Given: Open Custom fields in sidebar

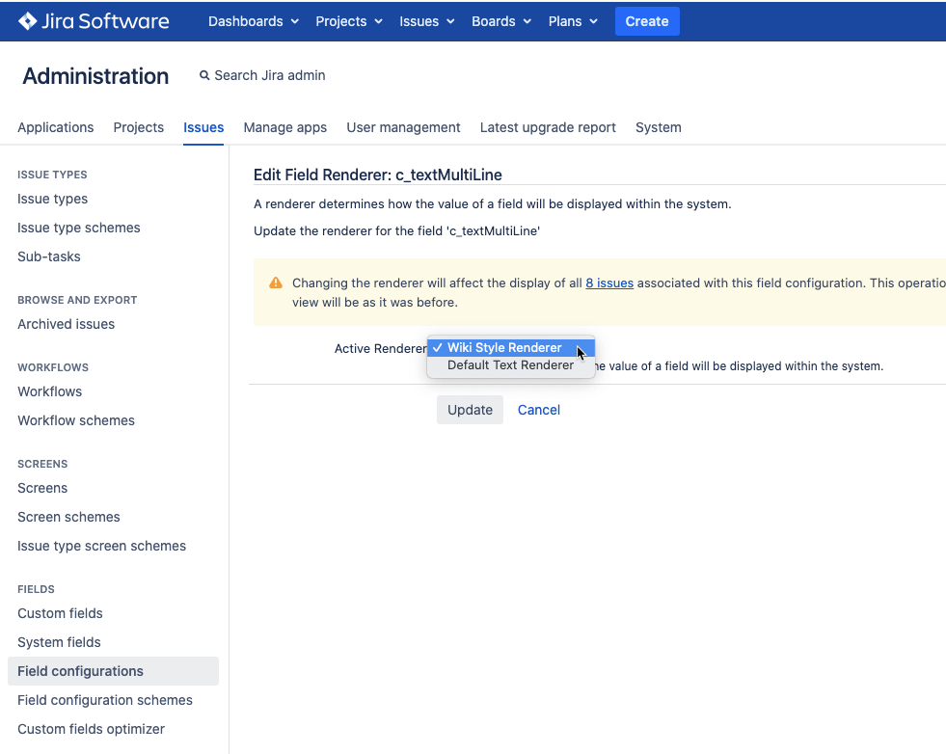Looking at the screenshot, I should tap(60, 613).
